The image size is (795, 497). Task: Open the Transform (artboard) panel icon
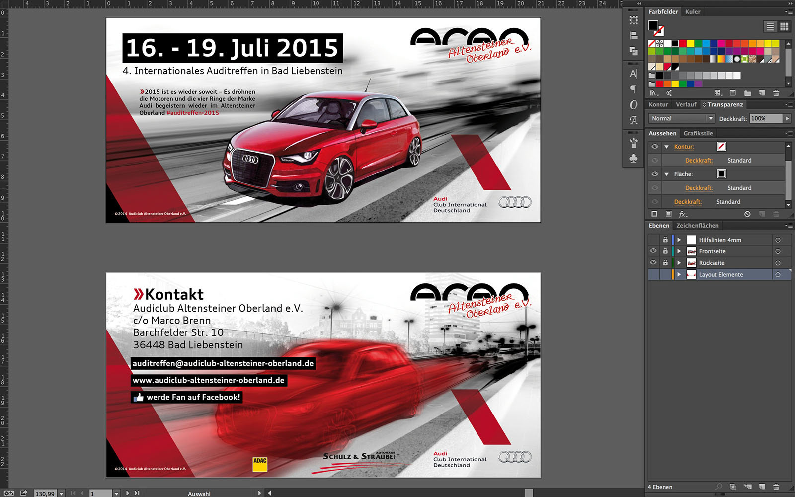pyautogui.click(x=634, y=20)
